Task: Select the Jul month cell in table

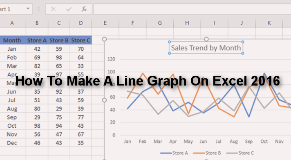Action: coord(12,100)
